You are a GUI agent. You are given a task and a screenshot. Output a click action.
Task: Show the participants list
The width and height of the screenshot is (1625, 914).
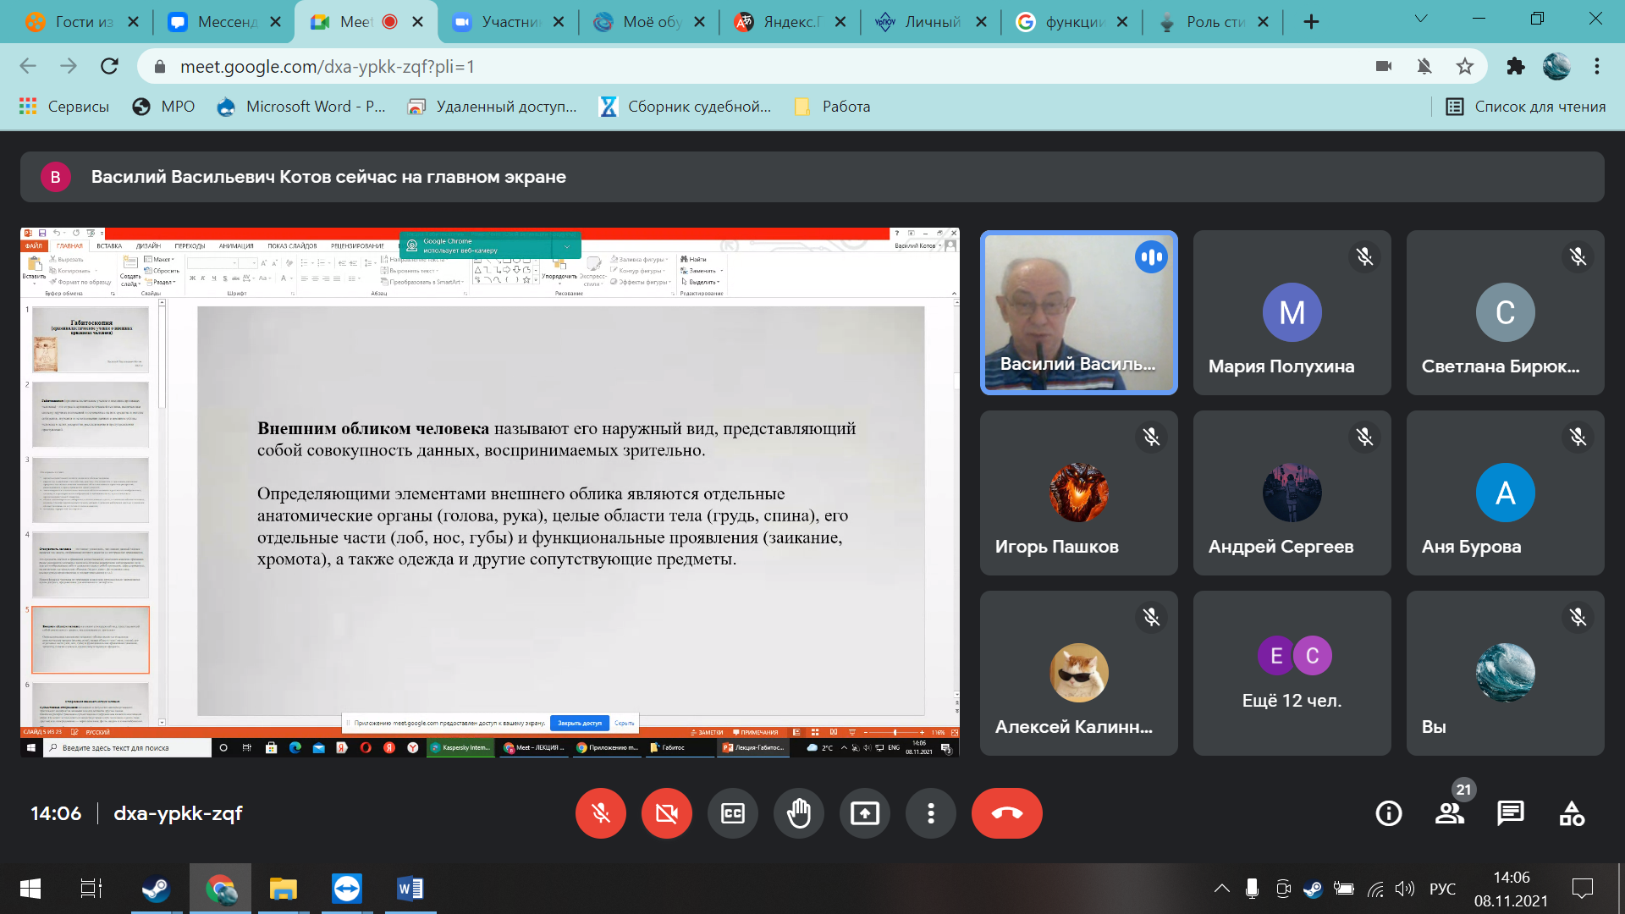click(1449, 813)
